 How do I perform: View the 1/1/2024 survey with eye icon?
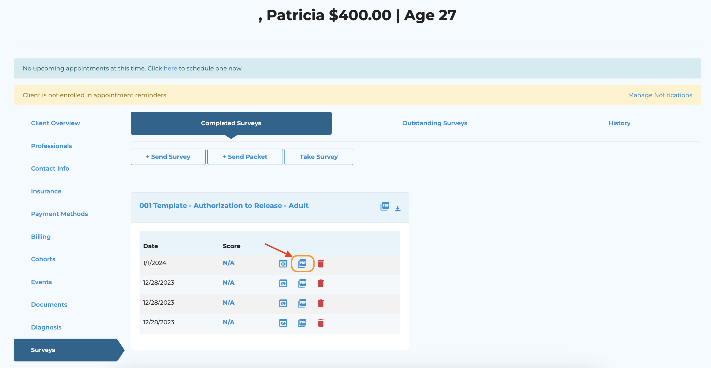(x=283, y=264)
